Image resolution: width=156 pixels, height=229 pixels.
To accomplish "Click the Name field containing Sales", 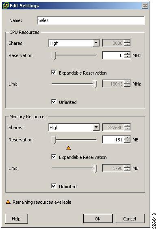I will (x=91, y=20).
